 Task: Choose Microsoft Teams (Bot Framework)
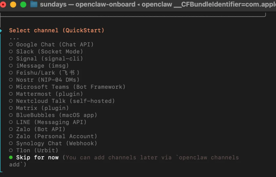tap(71, 87)
